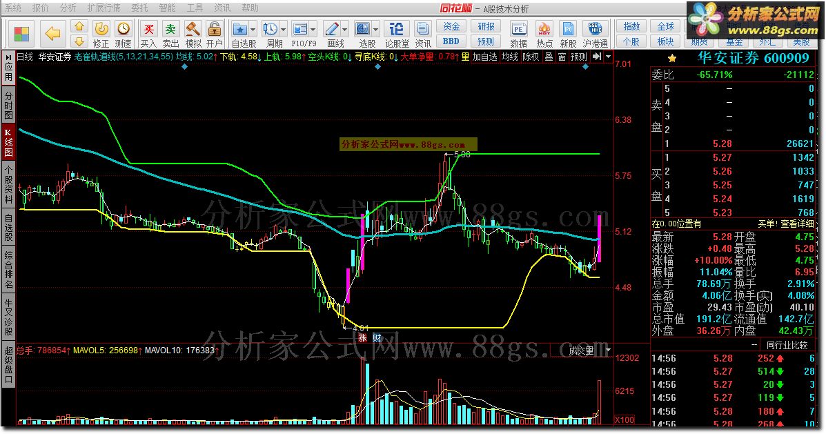Open the 测速 clock icon
Screen dimensions: 826x434
tap(124, 28)
